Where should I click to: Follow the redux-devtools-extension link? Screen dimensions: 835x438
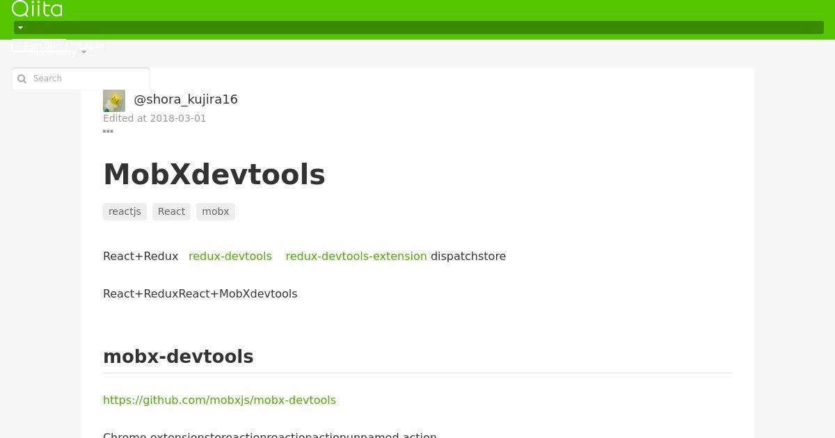point(356,256)
